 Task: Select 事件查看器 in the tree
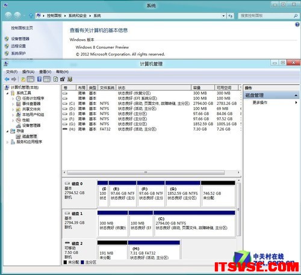pos(31,104)
